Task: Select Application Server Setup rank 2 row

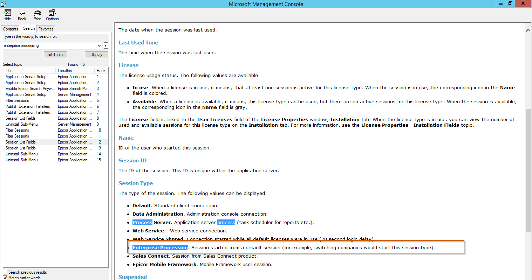Action: pos(56,83)
